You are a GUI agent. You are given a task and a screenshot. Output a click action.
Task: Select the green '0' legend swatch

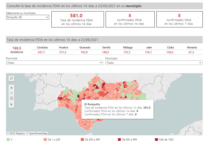click(x=8, y=139)
